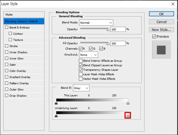Open the Color Overlay settings label

(18, 71)
